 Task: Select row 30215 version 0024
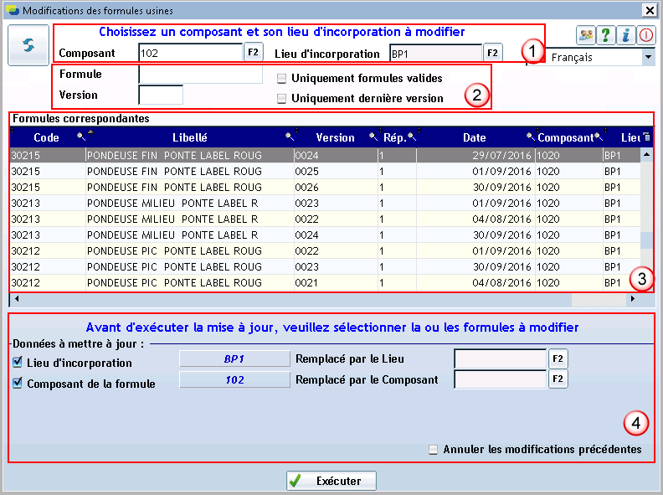(325, 155)
